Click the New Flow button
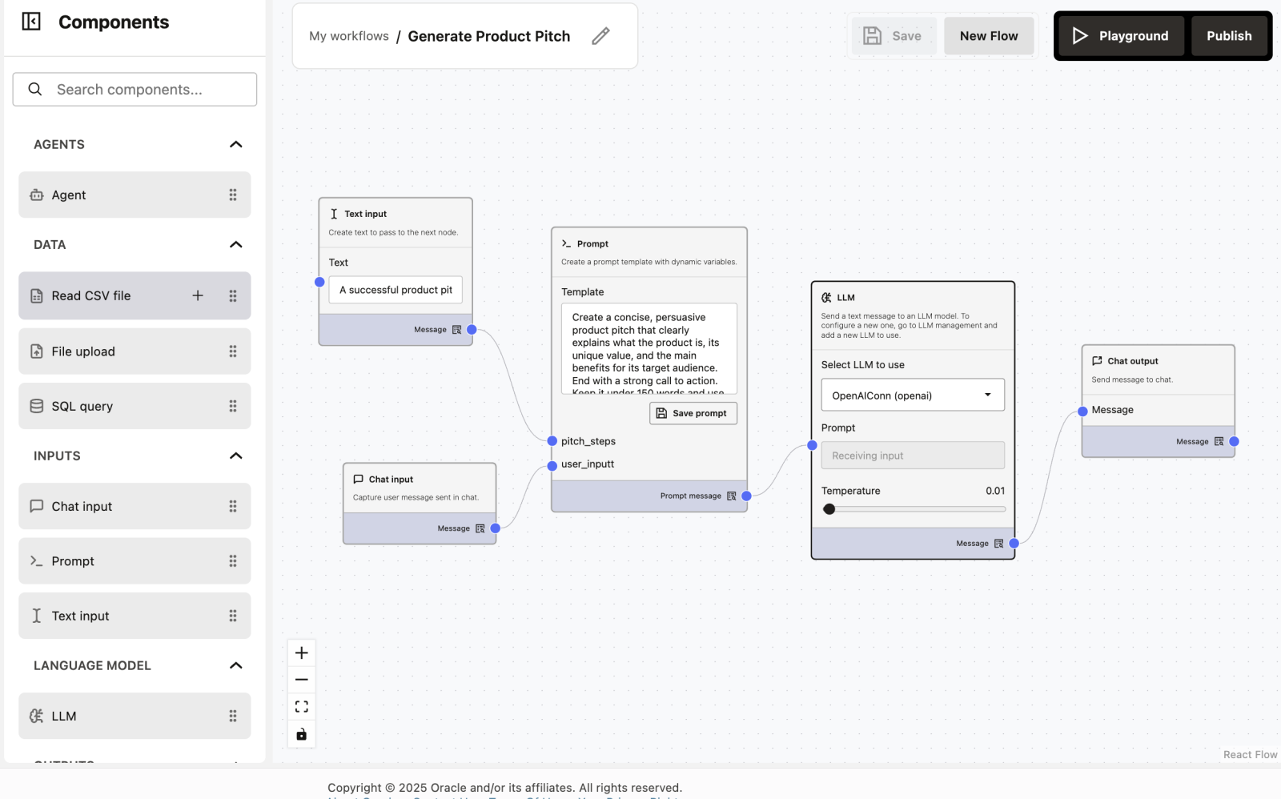Screen dimensions: 1281x799 [x=988, y=35]
